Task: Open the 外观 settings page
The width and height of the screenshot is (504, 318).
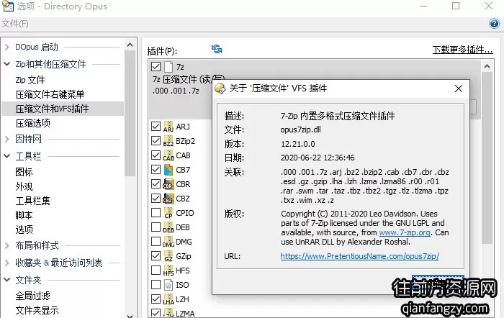Action: (24, 186)
